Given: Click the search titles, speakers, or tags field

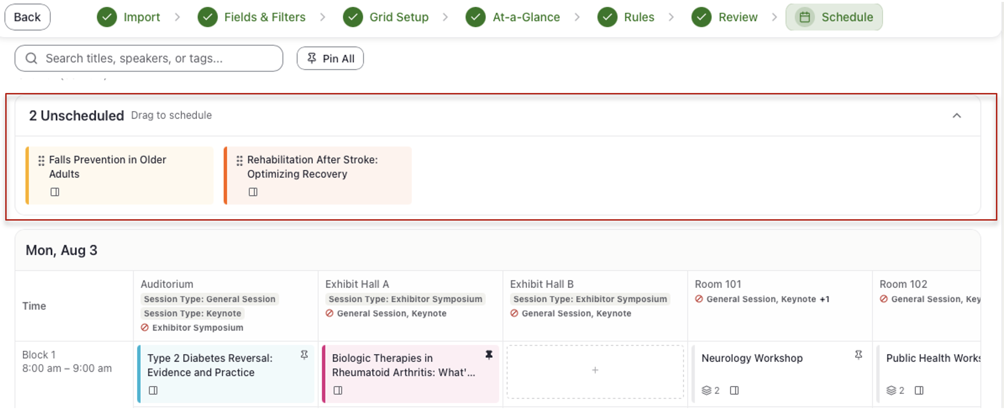Looking at the screenshot, I should (x=149, y=58).
